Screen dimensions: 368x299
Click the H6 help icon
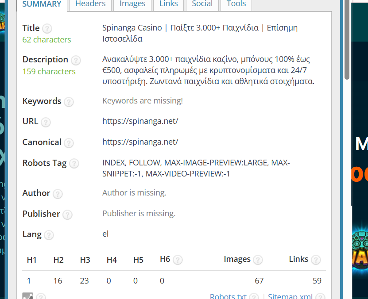coord(178,260)
